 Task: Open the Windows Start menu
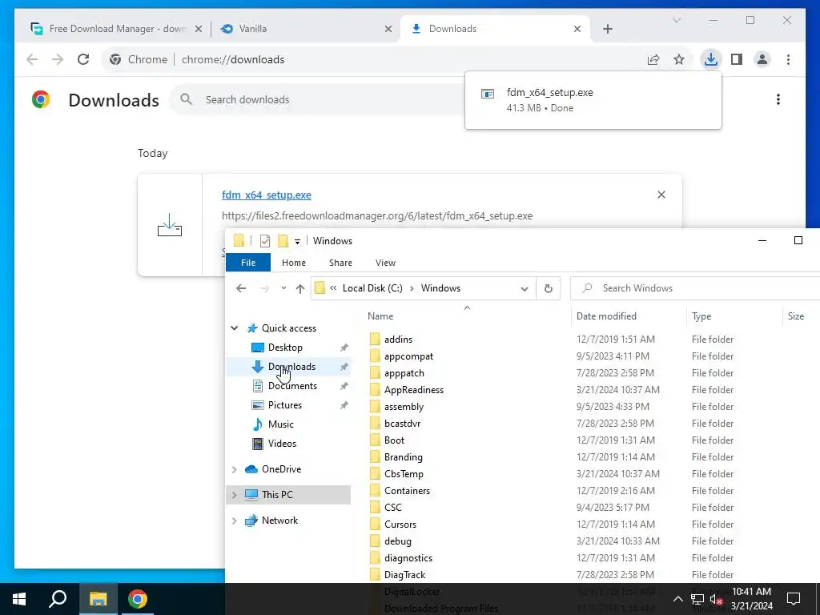19,599
